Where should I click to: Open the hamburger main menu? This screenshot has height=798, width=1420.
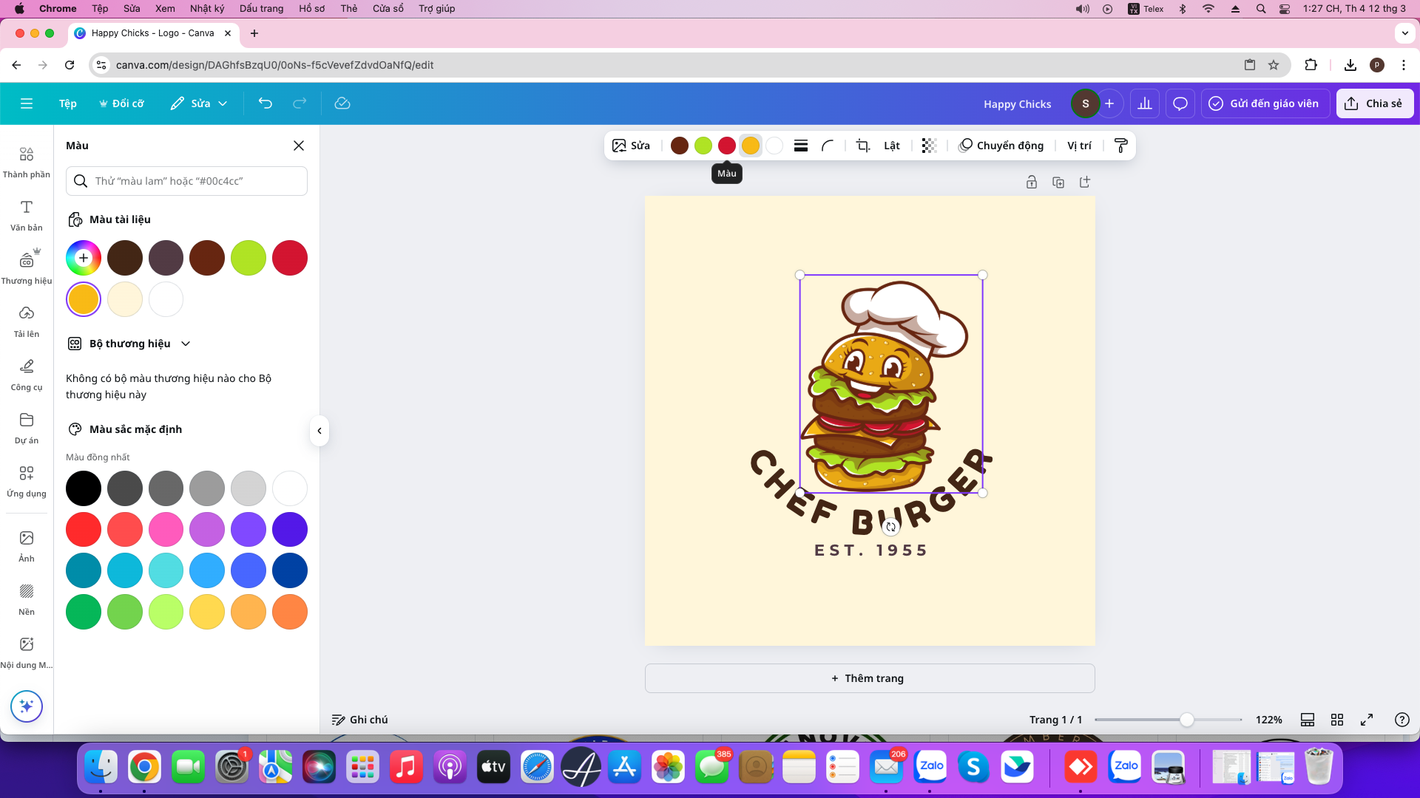[27, 103]
